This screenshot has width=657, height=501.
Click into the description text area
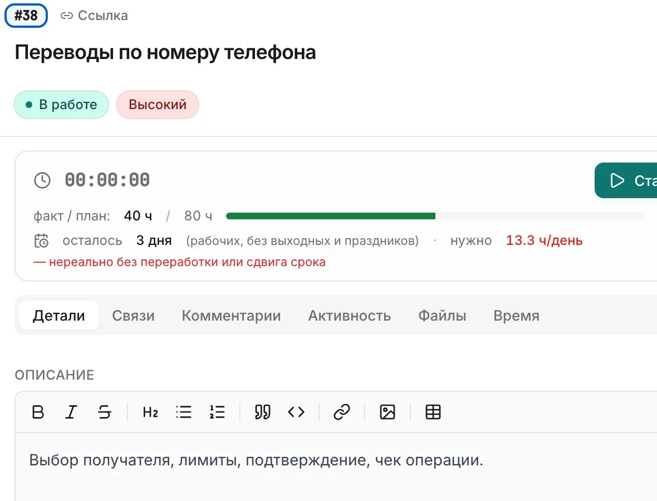(x=336, y=466)
